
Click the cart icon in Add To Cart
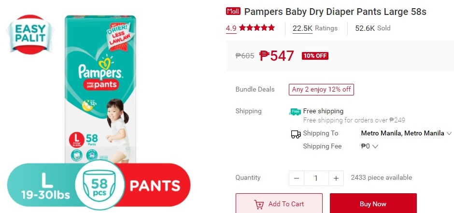coord(259,204)
